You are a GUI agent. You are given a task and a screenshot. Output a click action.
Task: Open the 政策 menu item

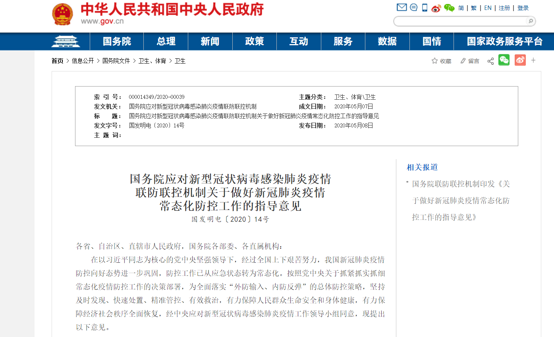254,41
